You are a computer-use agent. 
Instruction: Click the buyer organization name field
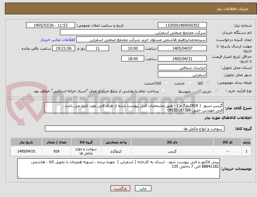click(133, 32)
